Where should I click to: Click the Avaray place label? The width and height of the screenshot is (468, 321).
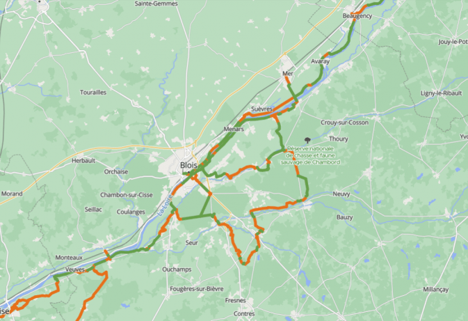pyautogui.click(x=321, y=61)
